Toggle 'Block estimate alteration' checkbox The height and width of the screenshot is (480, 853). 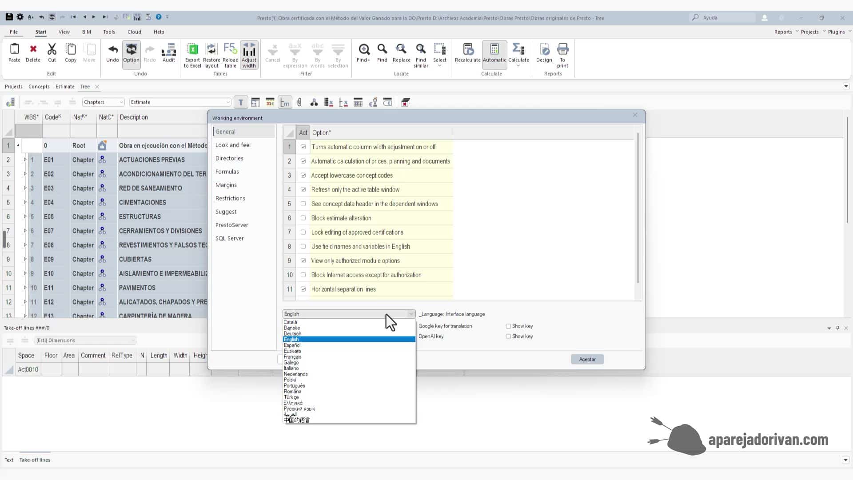(303, 218)
